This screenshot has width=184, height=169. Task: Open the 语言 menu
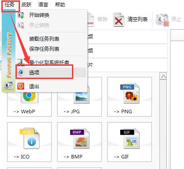[x=43, y=5]
